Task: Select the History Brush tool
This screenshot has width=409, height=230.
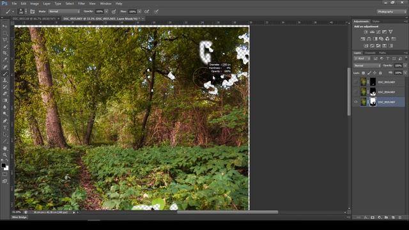Action: tap(4, 87)
